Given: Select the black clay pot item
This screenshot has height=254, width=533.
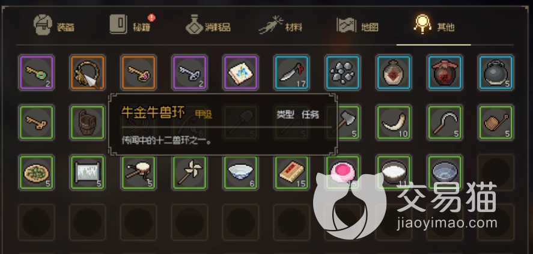Looking at the screenshot, I should coord(496,73).
